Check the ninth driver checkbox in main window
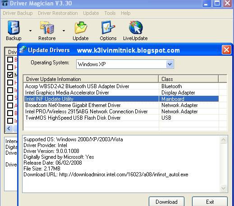 coord(10,121)
